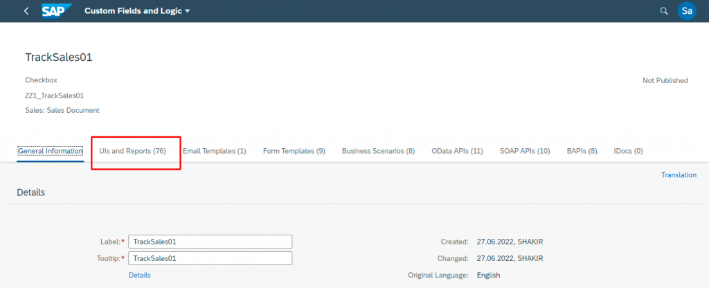709x288 pixels.
Task: Click the Details link under Tooltip
Action: [140, 275]
